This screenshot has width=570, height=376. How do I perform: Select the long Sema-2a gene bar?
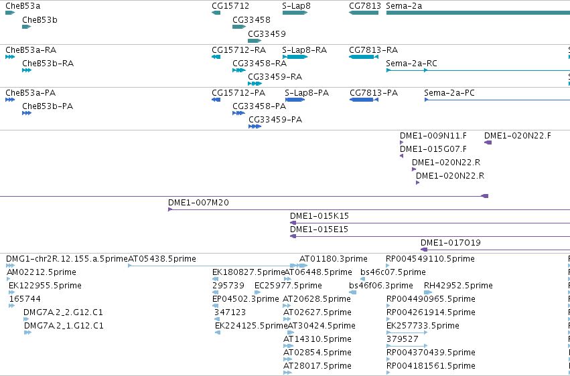(478, 13)
